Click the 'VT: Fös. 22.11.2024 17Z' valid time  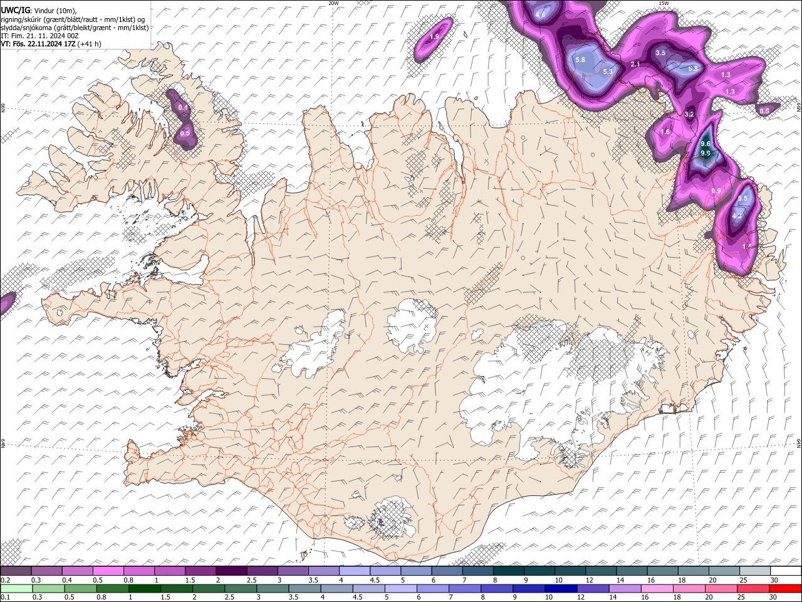coord(38,44)
